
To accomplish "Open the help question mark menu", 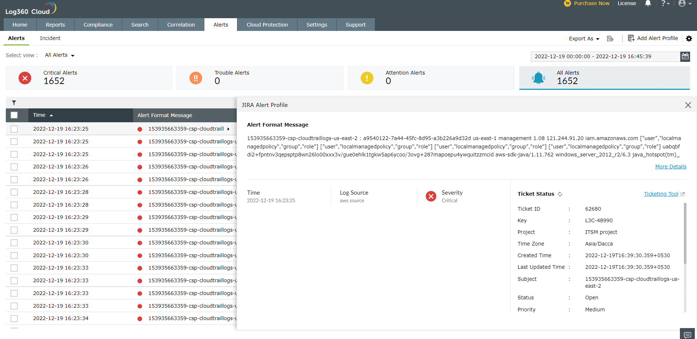I will click(x=665, y=3).
